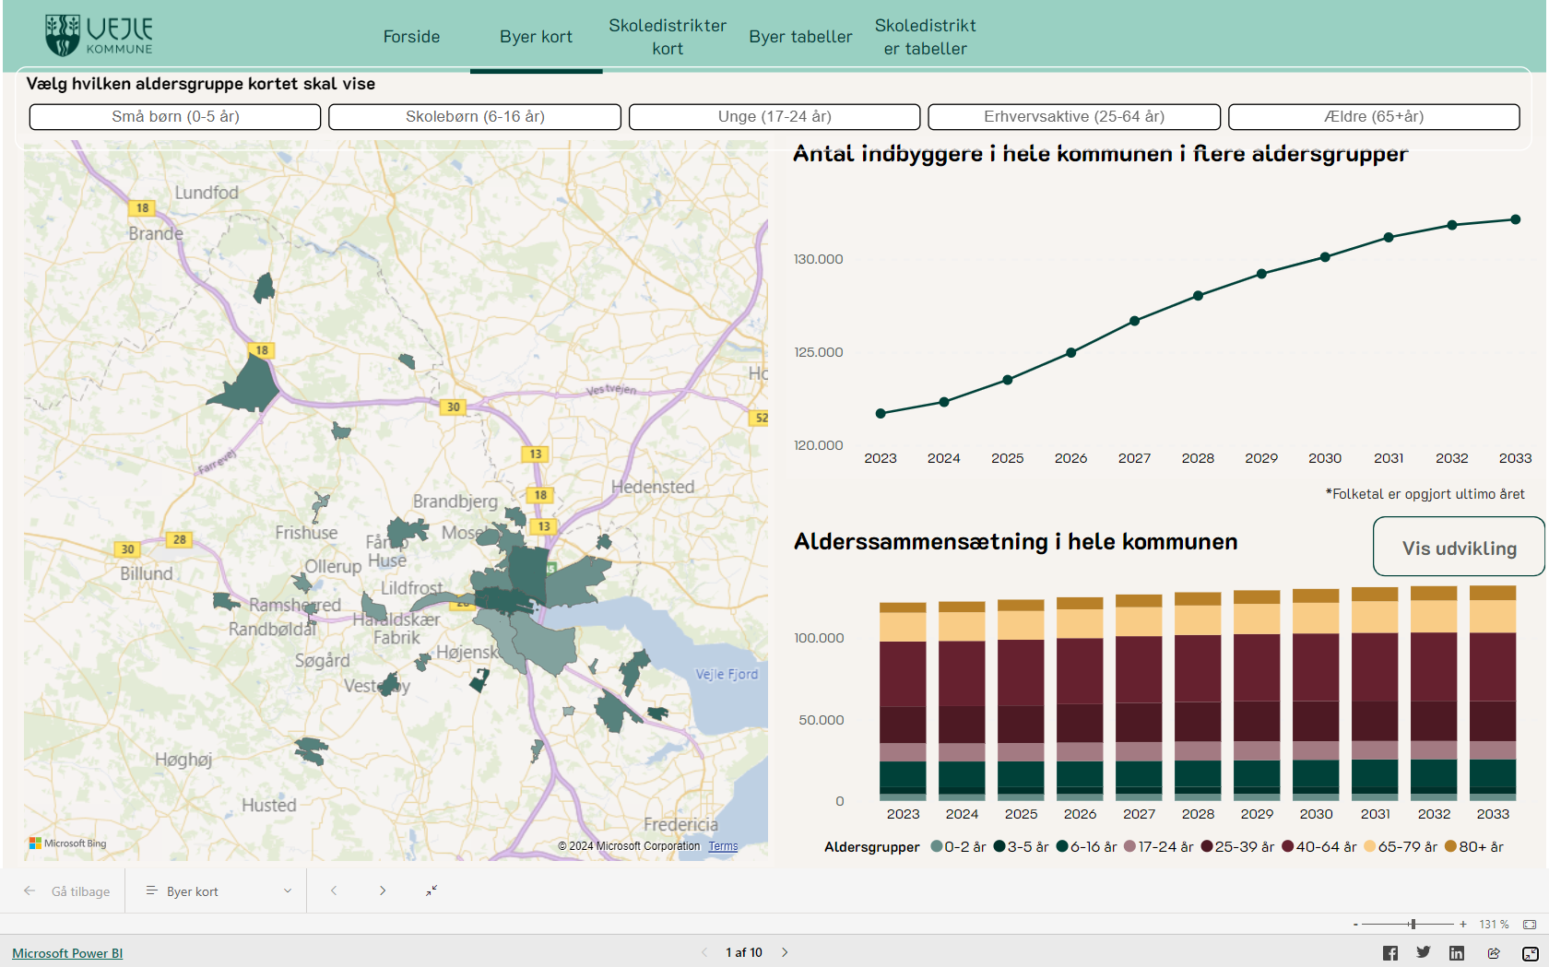Click the zoom level slider
The height and width of the screenshot is (967, 1549).
1413,924
